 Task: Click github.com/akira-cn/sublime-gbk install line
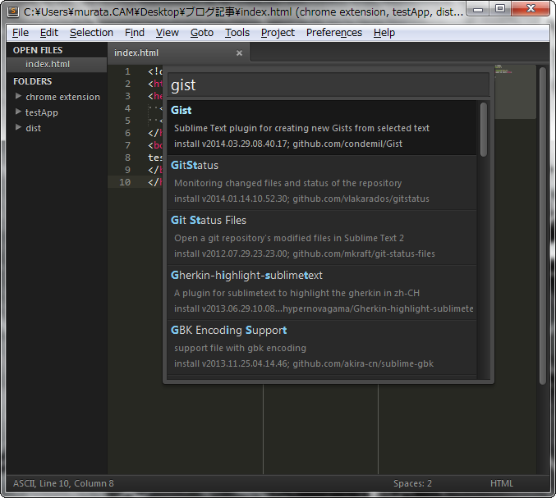pyautogui.click(x=304, y=363)
